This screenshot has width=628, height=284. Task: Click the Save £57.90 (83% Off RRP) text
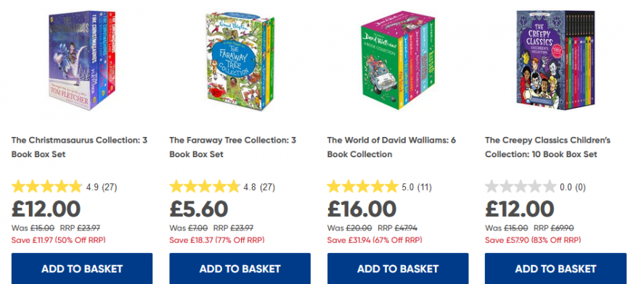pos(533,241)
